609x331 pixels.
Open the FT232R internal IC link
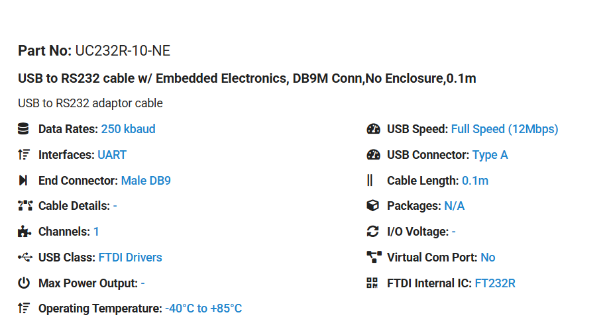(495, 283)
